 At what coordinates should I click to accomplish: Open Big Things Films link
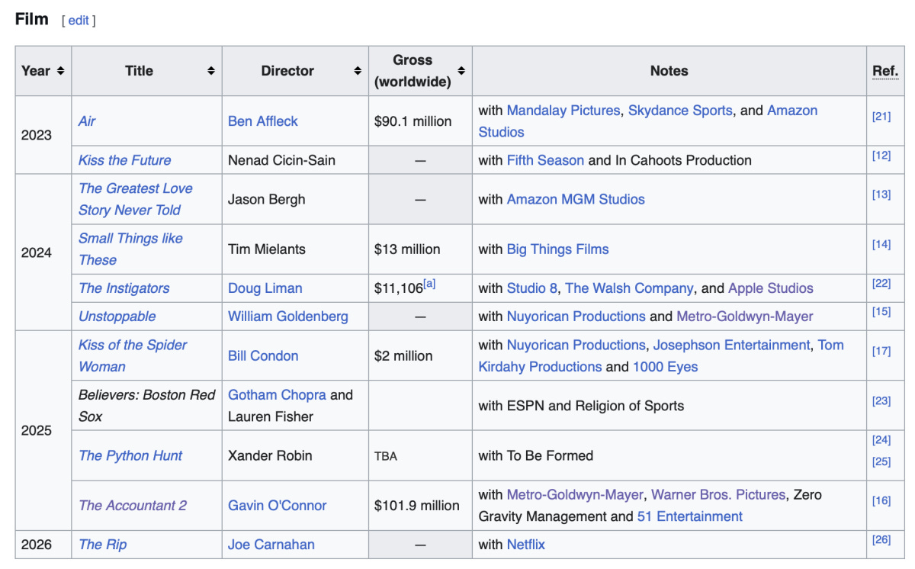pos(557,249)
